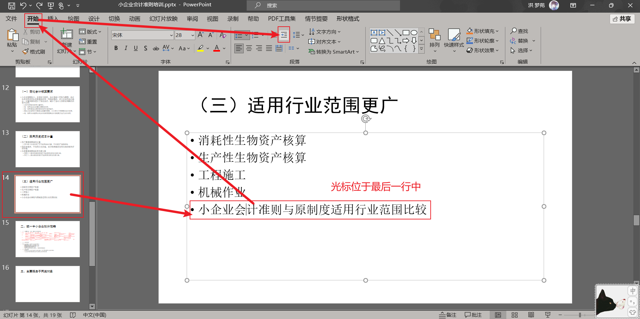Click the add/remove columns icon
640x319 pixels.
[x=293, y=48]
